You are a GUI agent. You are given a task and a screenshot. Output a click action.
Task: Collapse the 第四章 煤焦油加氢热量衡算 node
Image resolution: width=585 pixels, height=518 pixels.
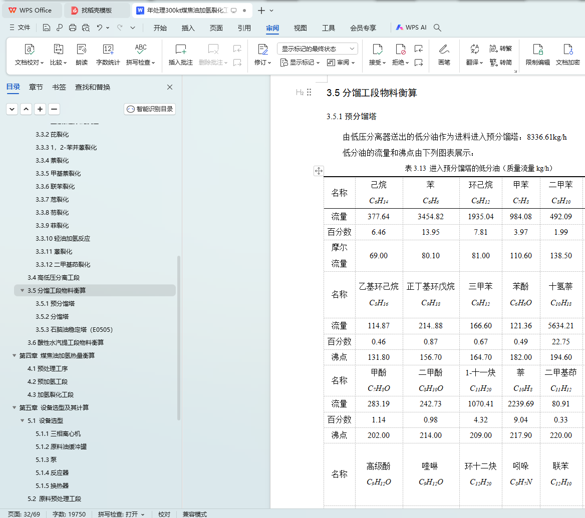point(14,355)
